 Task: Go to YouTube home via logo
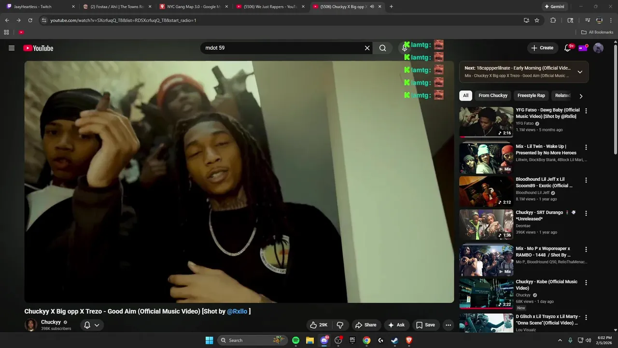click(38, 48)
